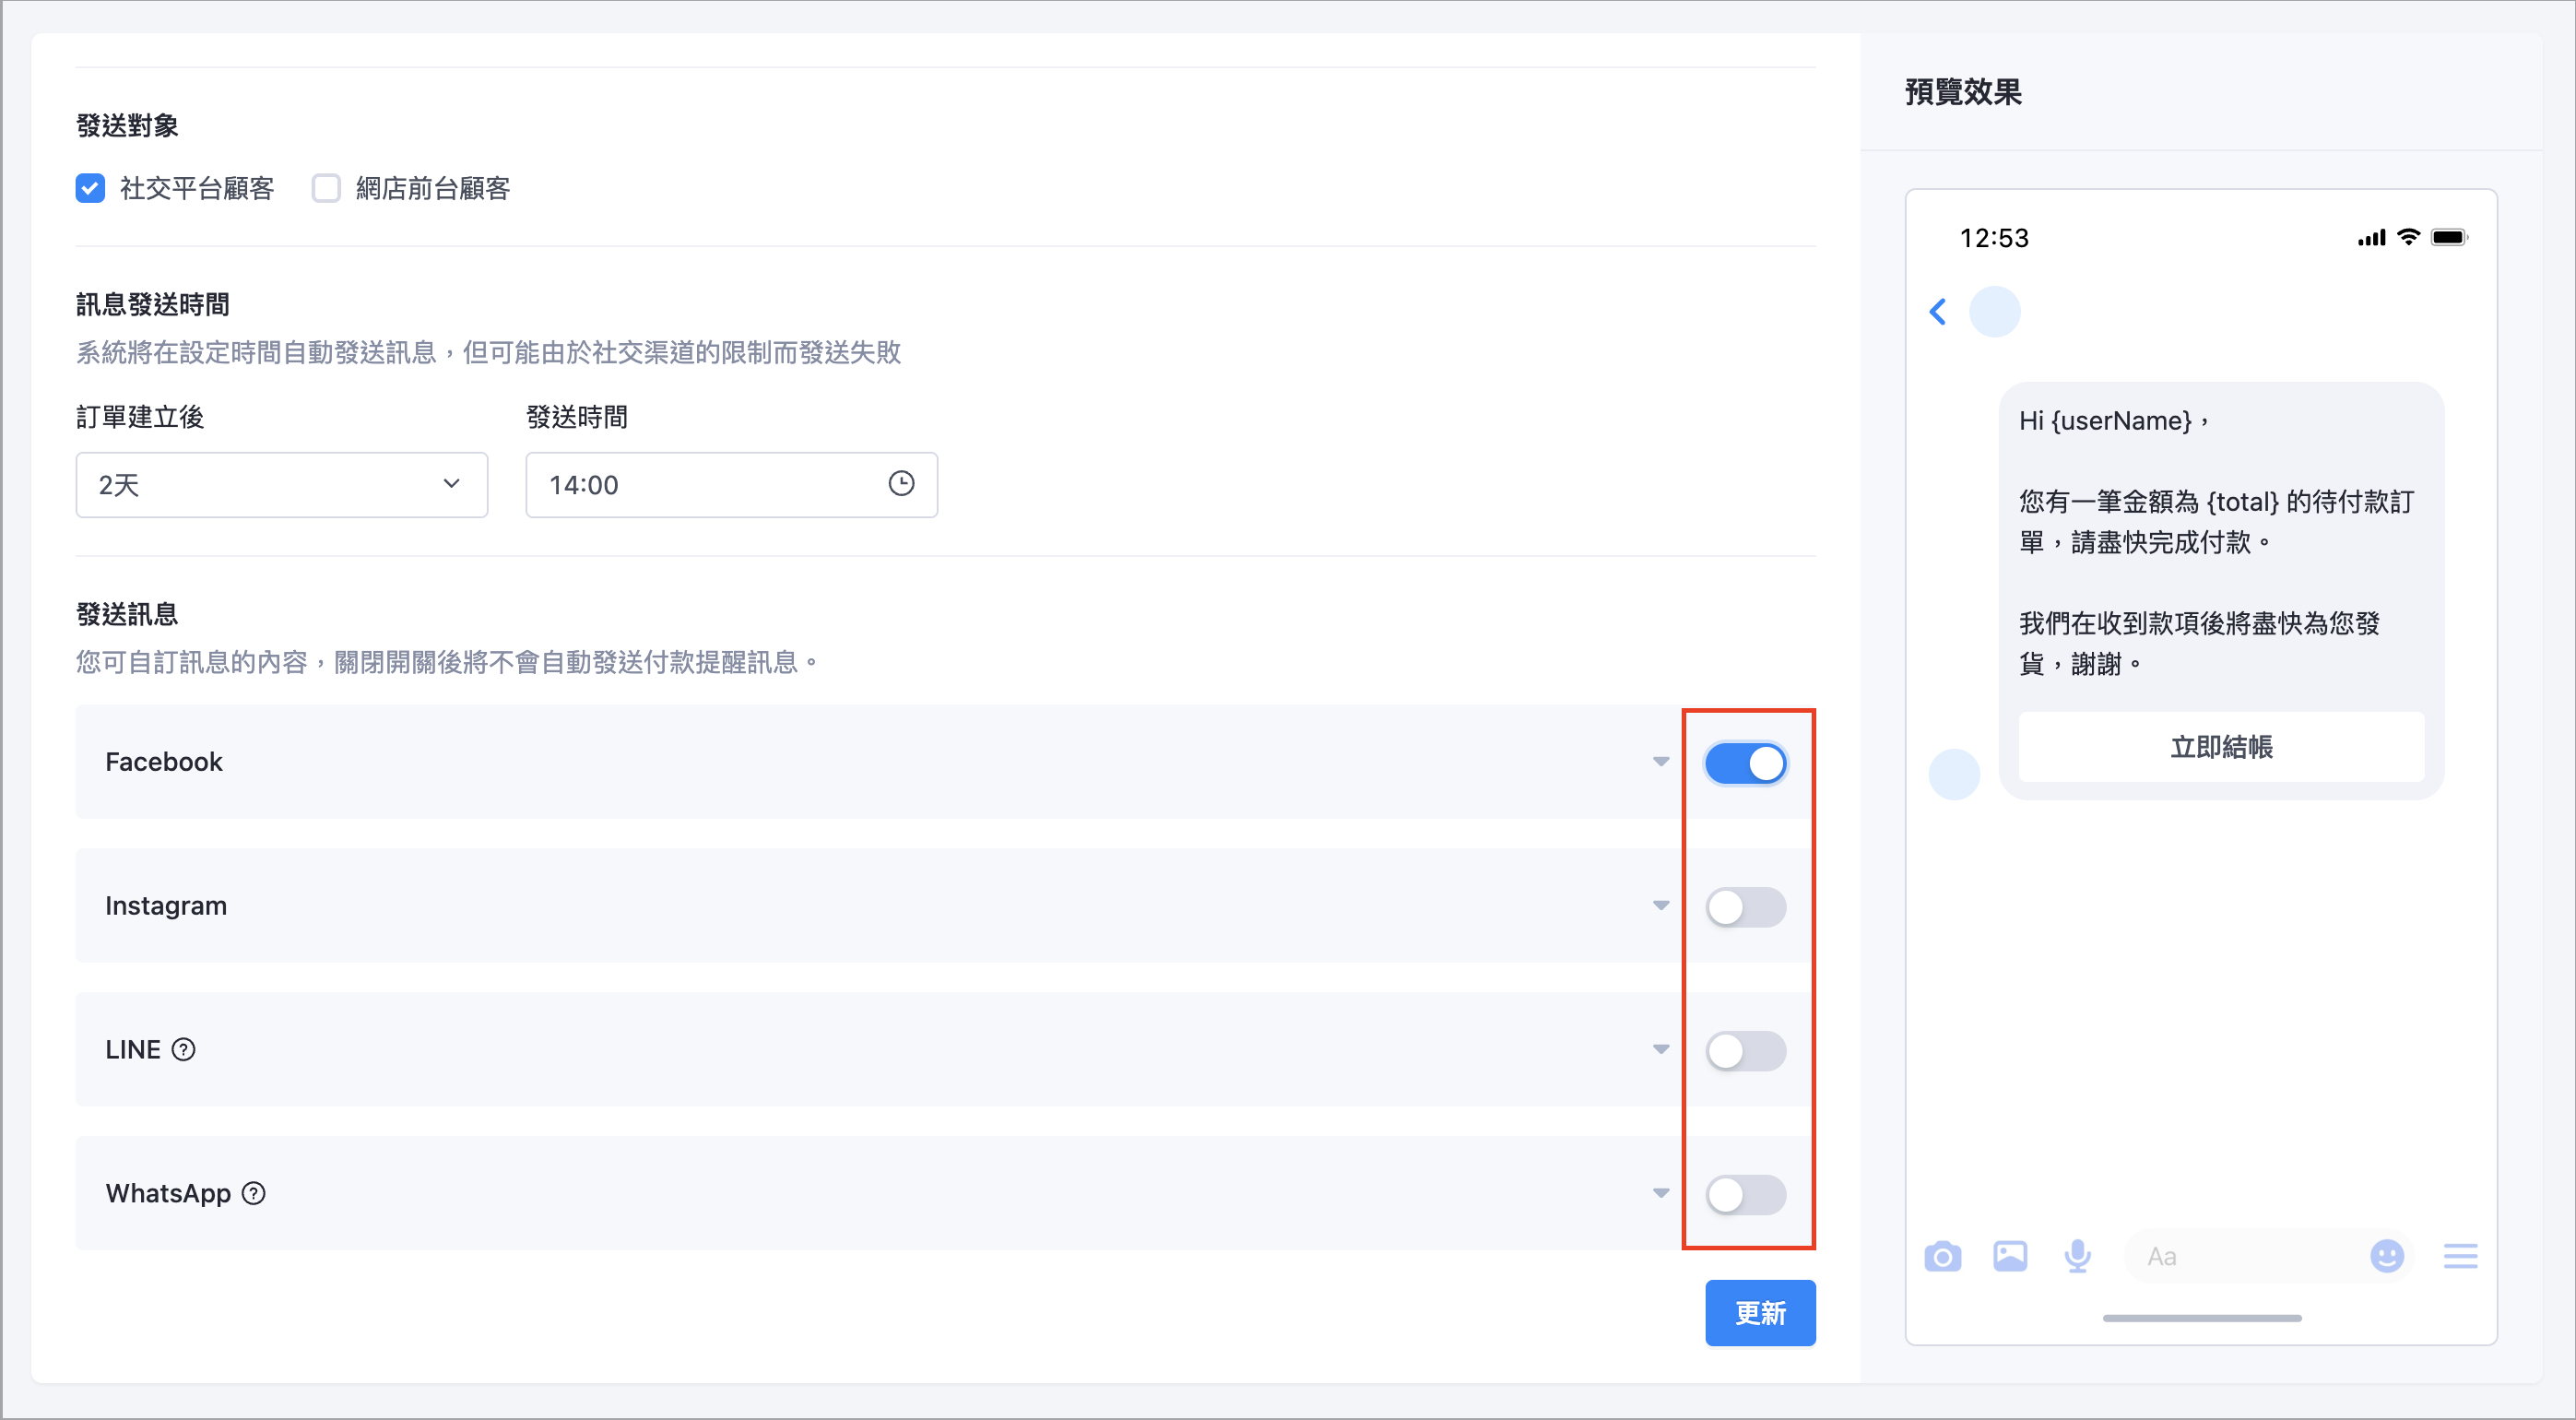Click the hamburger menu icon in preview
The width and height of the screenshot is (2576, 1420).
point(2460,1256)
